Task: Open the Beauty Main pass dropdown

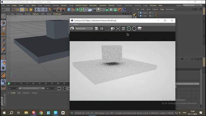Action: 84,29
